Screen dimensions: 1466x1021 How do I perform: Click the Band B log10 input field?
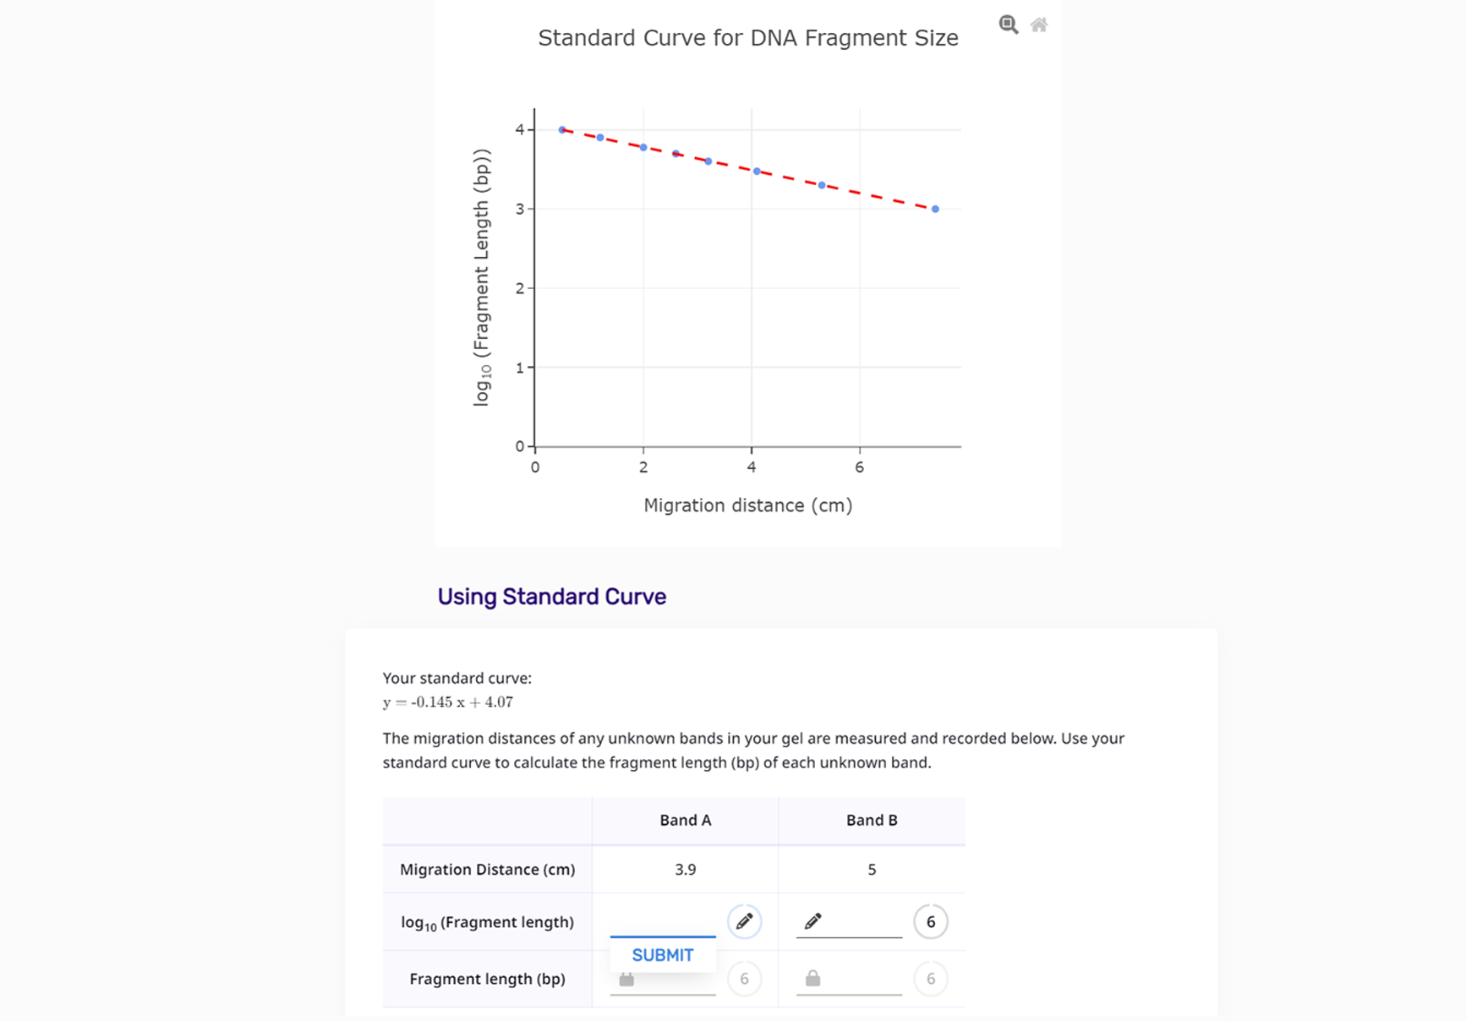[854, 928]
